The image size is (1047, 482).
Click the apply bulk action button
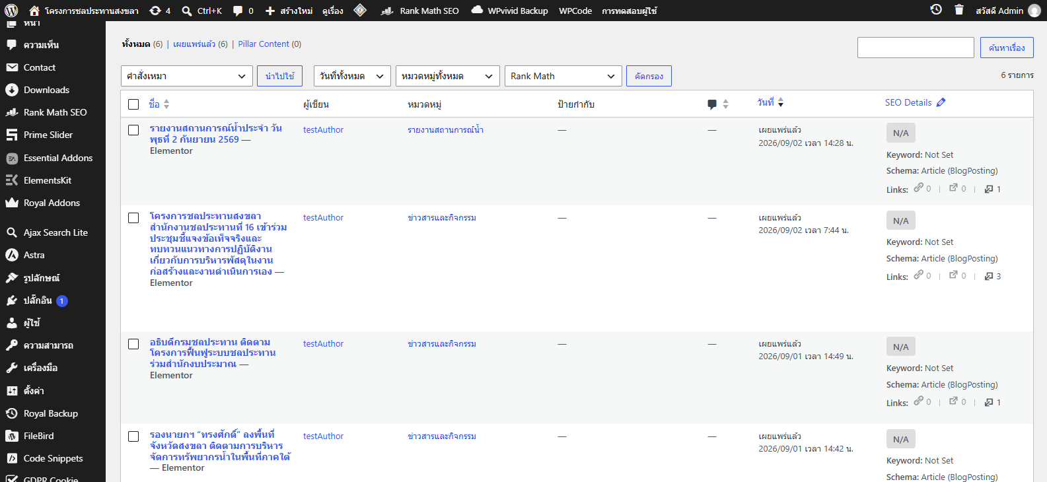tap(280, 76)
